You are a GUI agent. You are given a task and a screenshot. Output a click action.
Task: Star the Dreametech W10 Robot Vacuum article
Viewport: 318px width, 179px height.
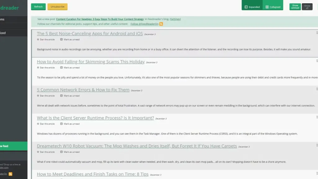tap(46, 152)
